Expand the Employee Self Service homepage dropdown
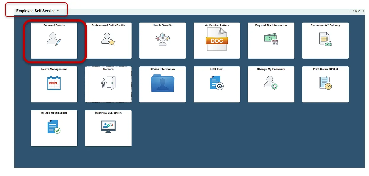 tap(38, 11)
